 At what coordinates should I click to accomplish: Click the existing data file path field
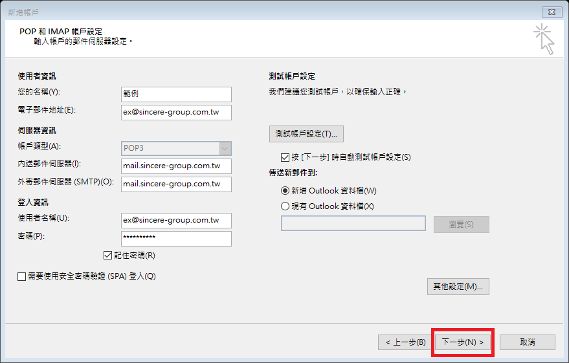pos(353,223)
